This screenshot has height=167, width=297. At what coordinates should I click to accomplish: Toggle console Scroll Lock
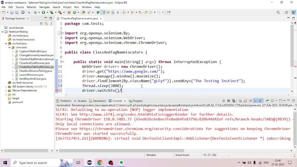tap(245, 101)
